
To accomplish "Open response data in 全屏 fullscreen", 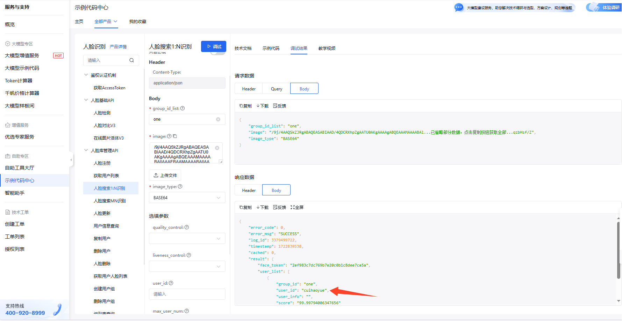I will pos(297,207).
